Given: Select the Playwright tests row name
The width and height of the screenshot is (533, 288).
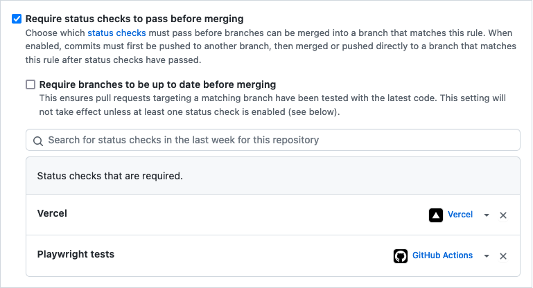Looking at the screenshot, I should pyautogui.click(x=76, y=254).
